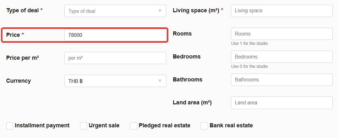Click the arrow icon in Type of deal
The image size is (339, 138).
(x=160, y=11)
